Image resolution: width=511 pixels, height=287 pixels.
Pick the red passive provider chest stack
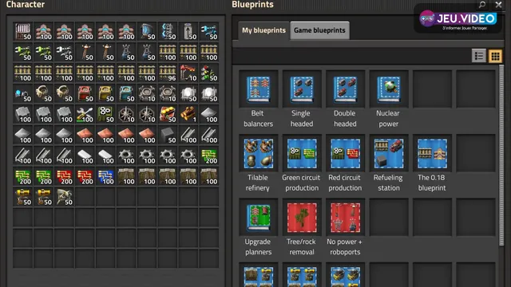[85, 94]
